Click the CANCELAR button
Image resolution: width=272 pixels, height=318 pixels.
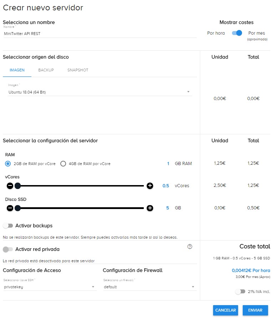click(225, 310)
